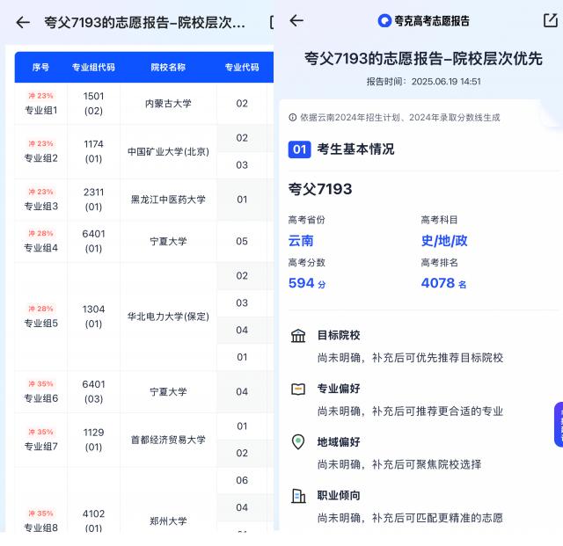Tap the 职业倾向 office building icon

point(298,496)
